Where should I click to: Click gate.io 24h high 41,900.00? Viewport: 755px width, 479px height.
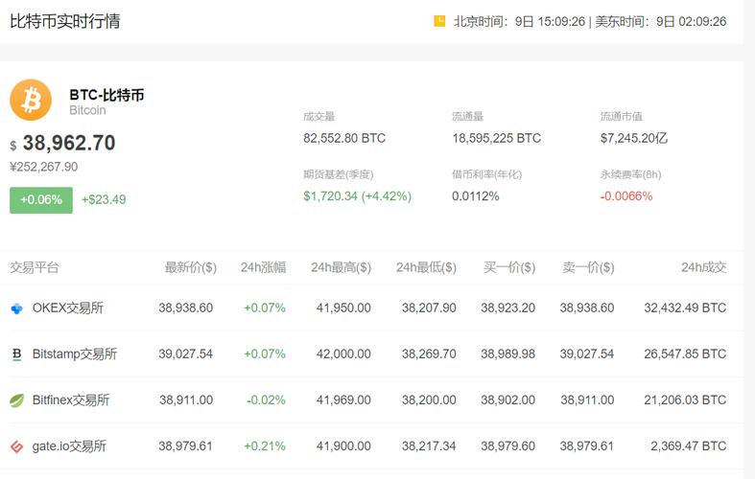click(343, 446)
